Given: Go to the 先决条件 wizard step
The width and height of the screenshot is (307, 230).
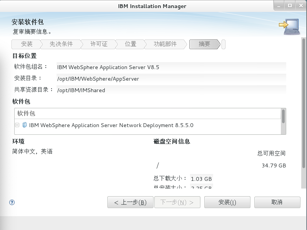Looking at the screenshot, I should [x=61, y=44].
